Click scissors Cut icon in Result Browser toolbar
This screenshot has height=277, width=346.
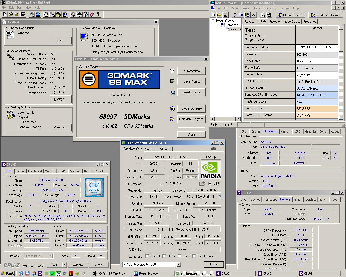coord(235,15)
